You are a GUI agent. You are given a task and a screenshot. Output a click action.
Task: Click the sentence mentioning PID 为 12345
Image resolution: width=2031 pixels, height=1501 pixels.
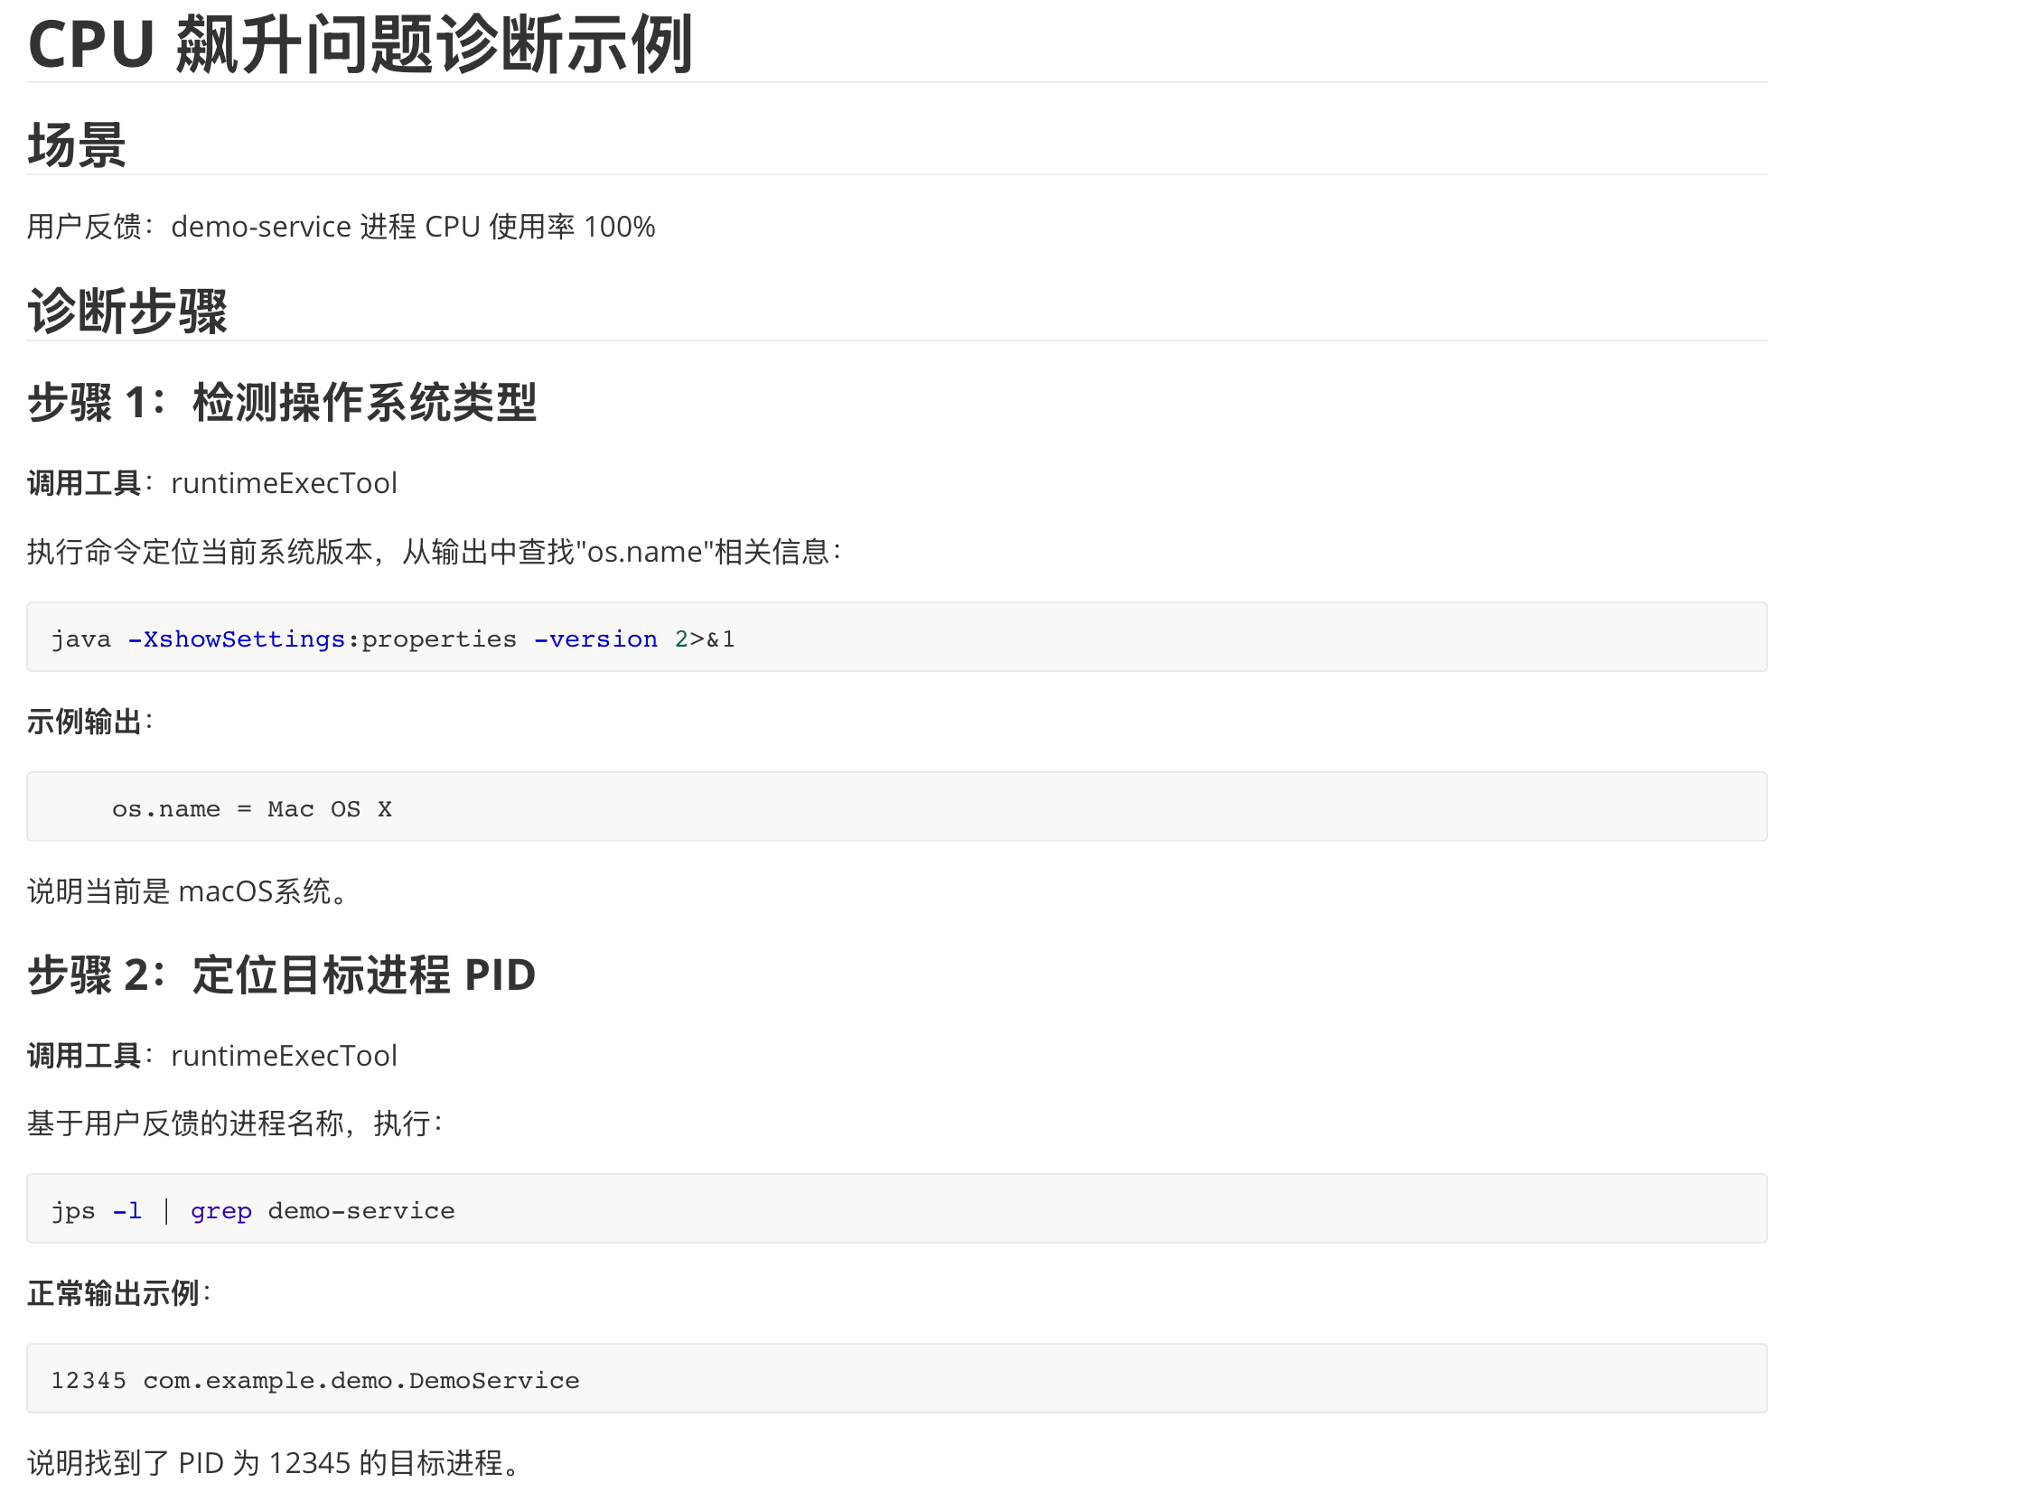point(275,1463)
